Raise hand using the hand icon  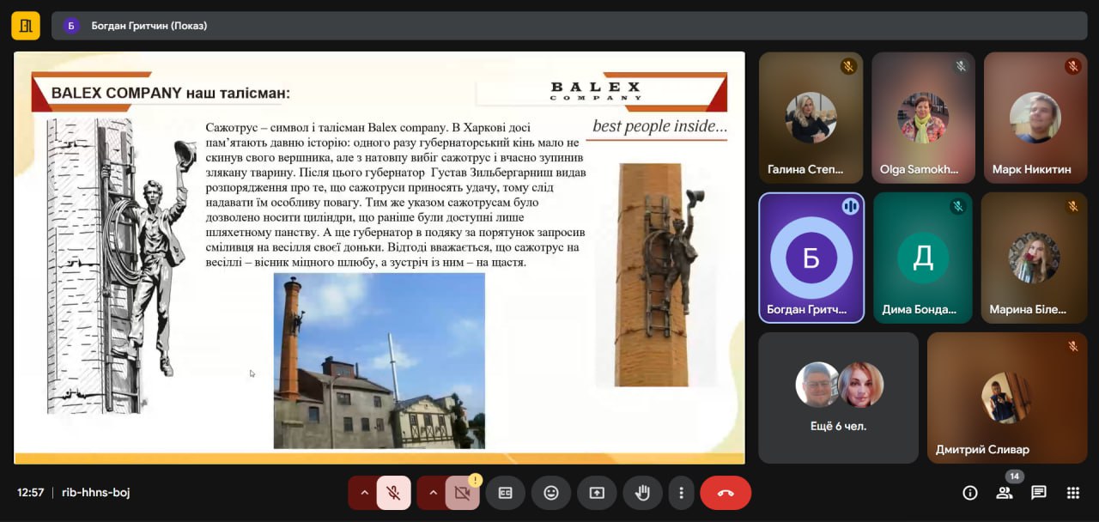point(642,493)
